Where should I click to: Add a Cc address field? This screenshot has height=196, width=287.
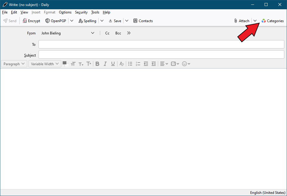point(107,33)
